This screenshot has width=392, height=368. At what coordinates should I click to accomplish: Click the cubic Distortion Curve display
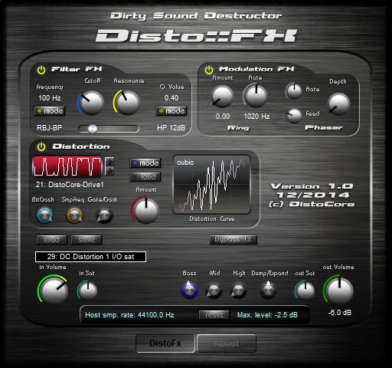point(211,185)
